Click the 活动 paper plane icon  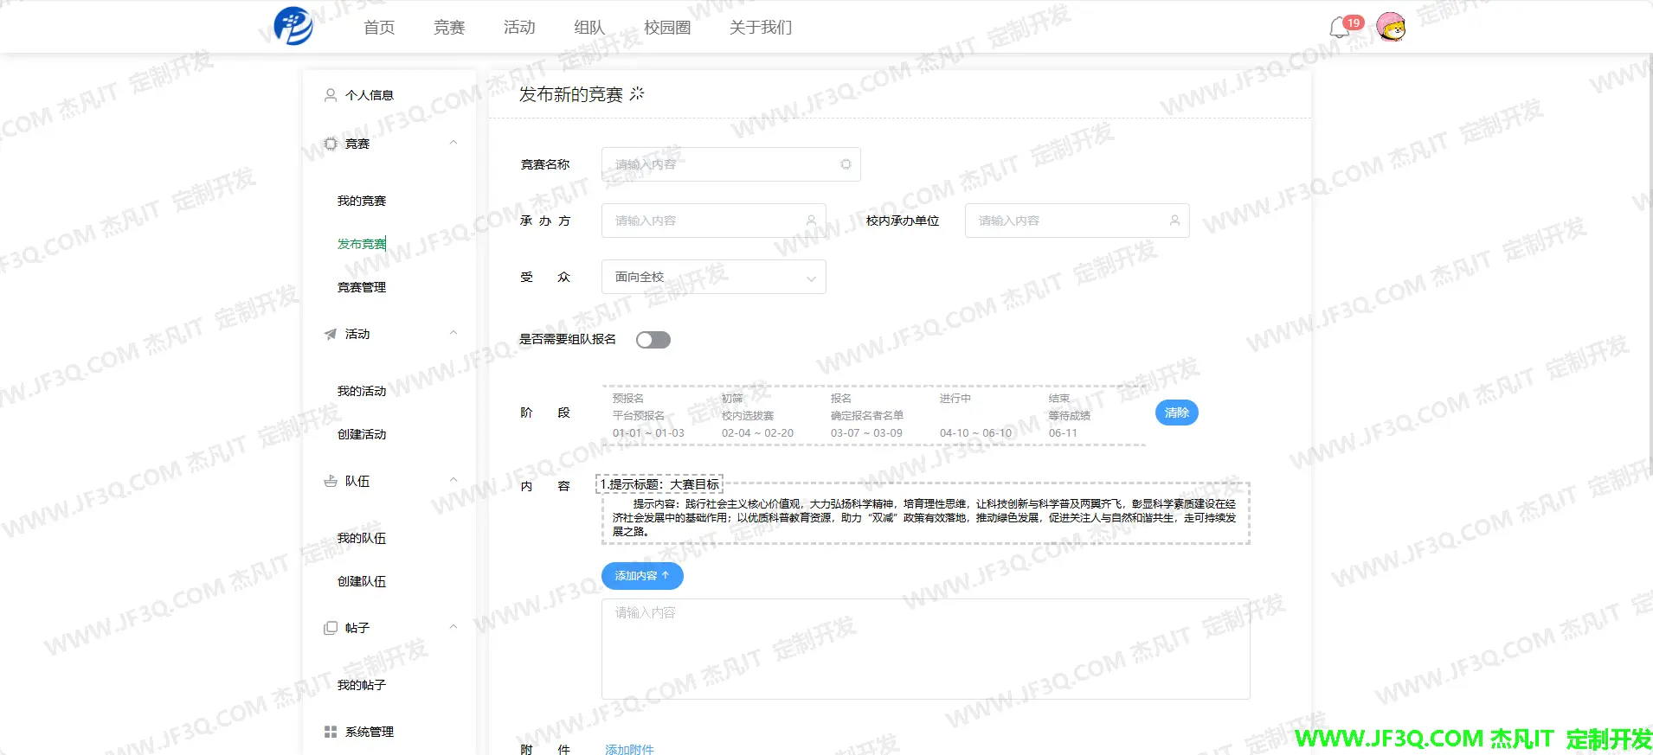[x=331, y=334]
